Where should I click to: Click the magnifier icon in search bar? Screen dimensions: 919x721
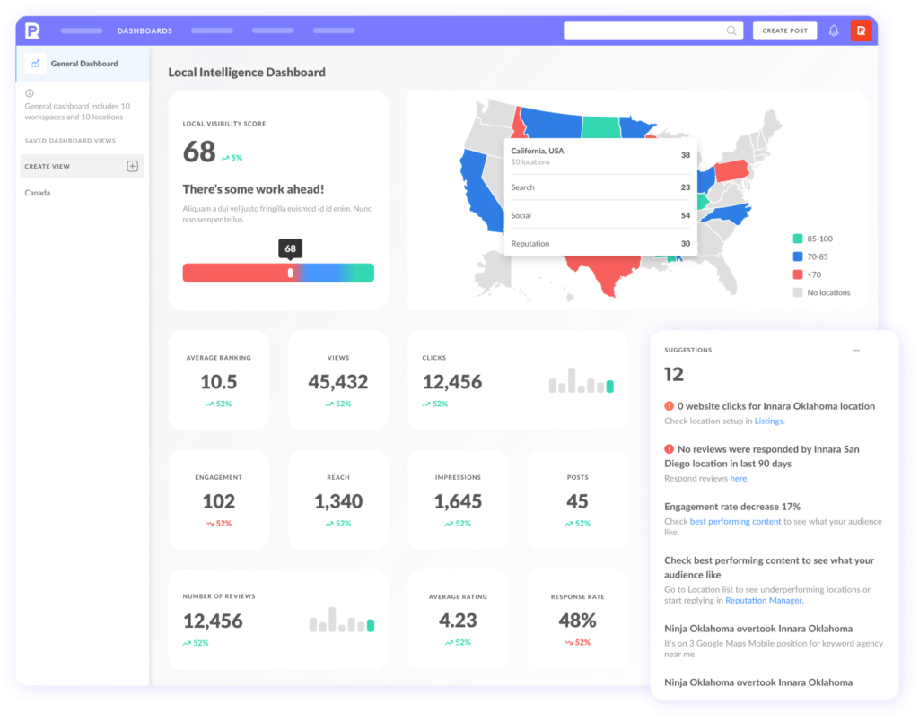tap(731, 30)
